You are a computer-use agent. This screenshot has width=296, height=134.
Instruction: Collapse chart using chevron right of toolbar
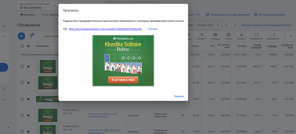[291, 36]
